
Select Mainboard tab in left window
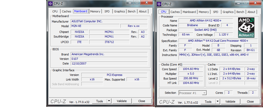point(81,11)
